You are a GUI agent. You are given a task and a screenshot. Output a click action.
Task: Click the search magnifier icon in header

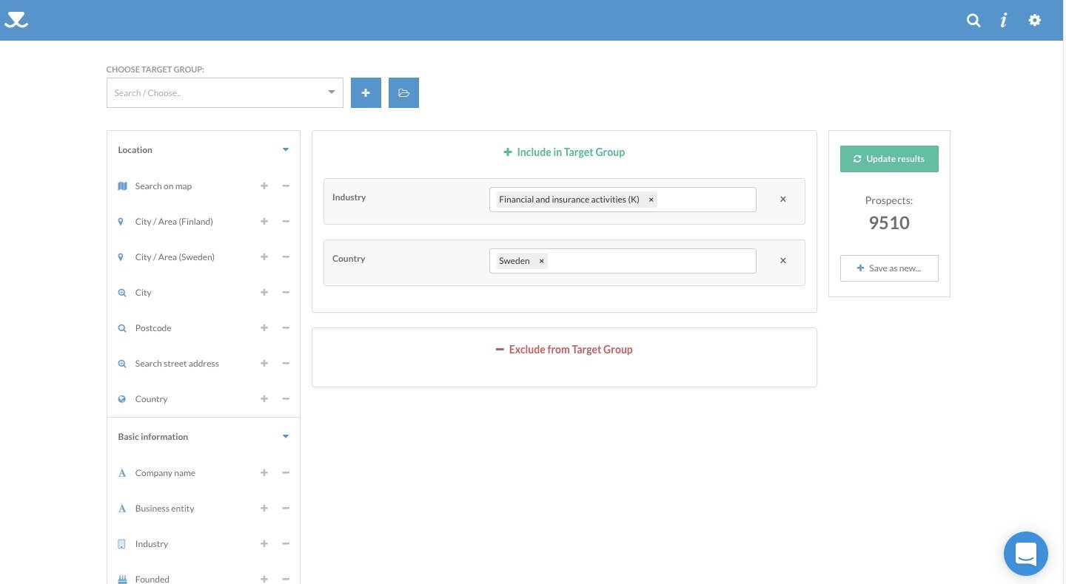pyautogui.click(x=973, y=21)
